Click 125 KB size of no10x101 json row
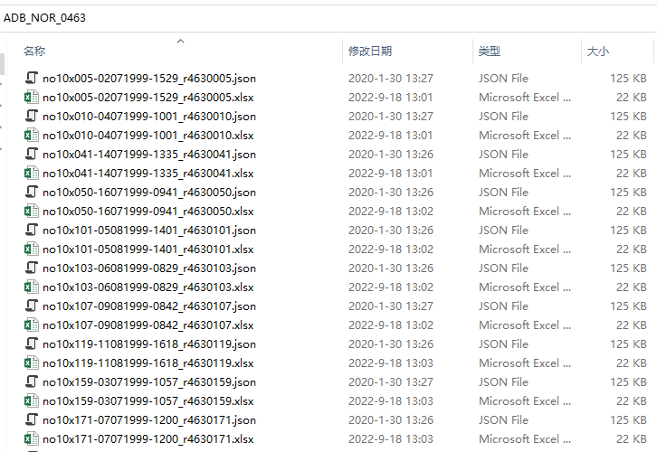The image size is (657, 452). (x=629, y=230)
